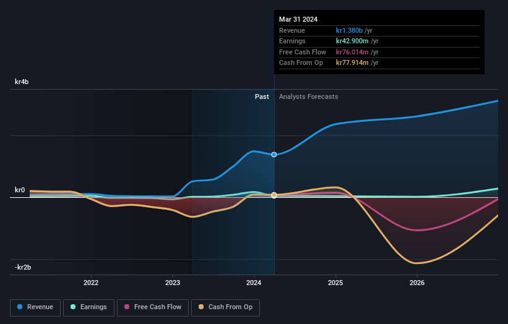
Task: Click the kr1.380b revenue value
Action: point(349,30)
